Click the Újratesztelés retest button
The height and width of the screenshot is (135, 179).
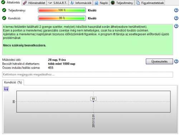[159, 61]
